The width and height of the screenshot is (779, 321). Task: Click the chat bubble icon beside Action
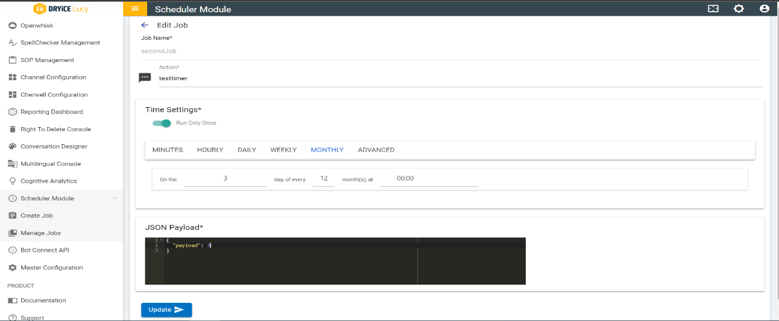click(145, 78)
